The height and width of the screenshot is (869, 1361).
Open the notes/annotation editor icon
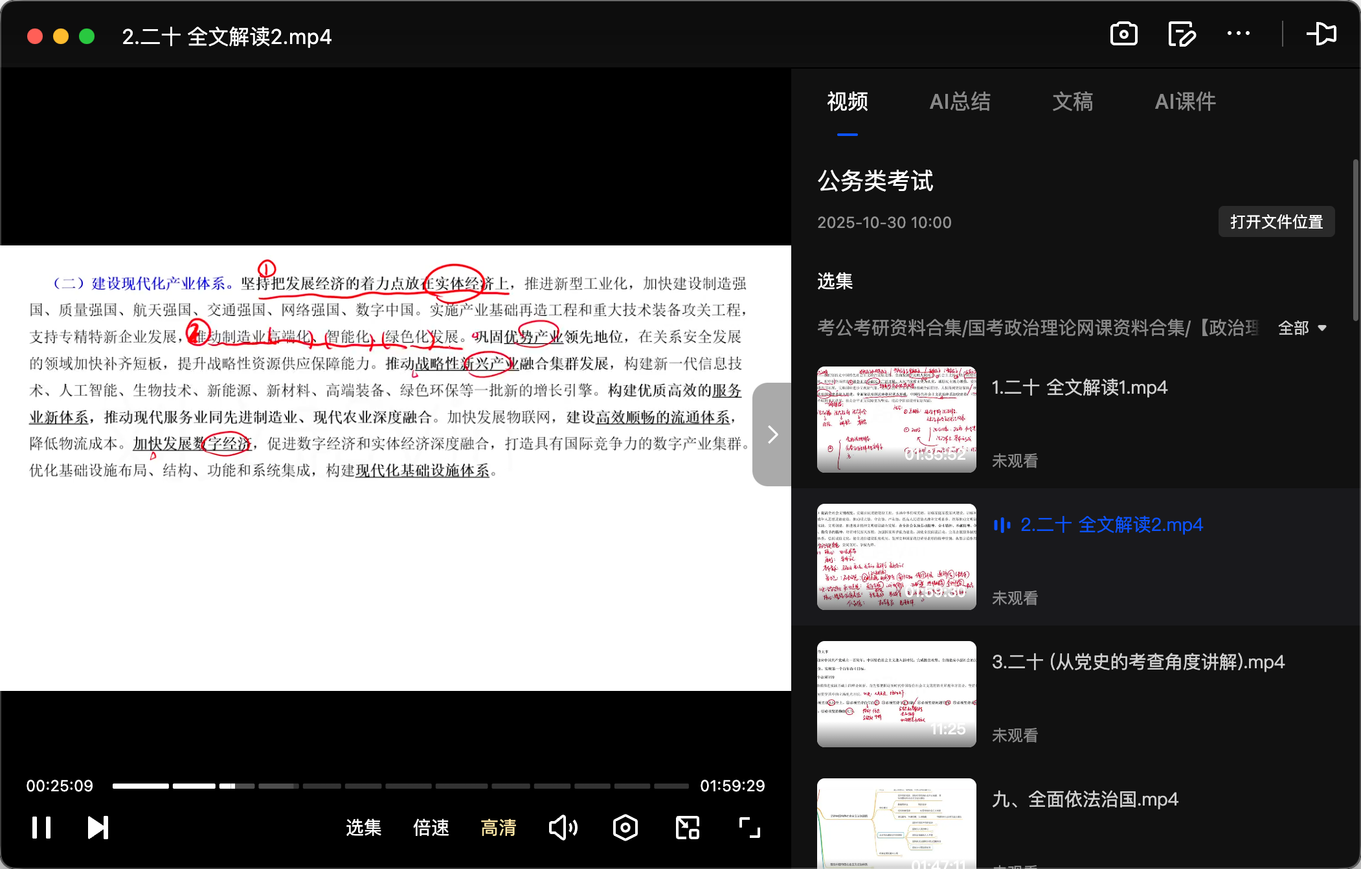(x=1181, y=34)
